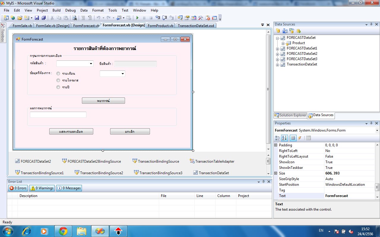The image size is (380, 237).
Task: Switch Properties to Alphabetical sort view
Action: click(284, 138)
